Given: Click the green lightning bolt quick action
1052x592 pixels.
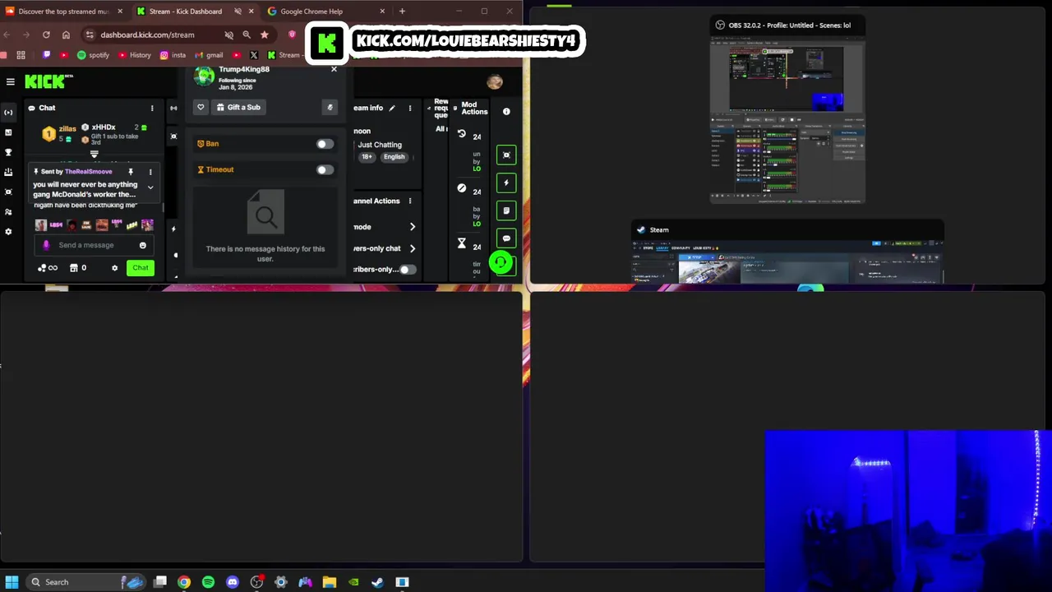Looking at the screenshot, I should tap(506, 183).
